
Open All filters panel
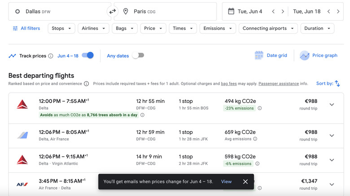(x=26, y=28)
